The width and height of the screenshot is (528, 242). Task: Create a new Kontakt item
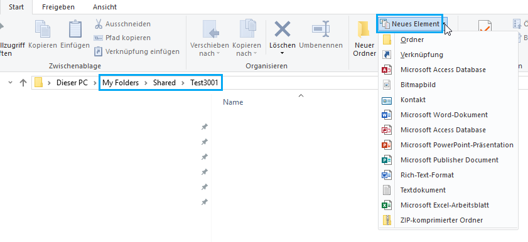tap(448, 100)
